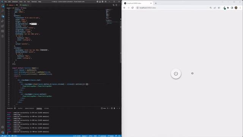Close the terminal panel
243x137 pixels.
(120, 108)
